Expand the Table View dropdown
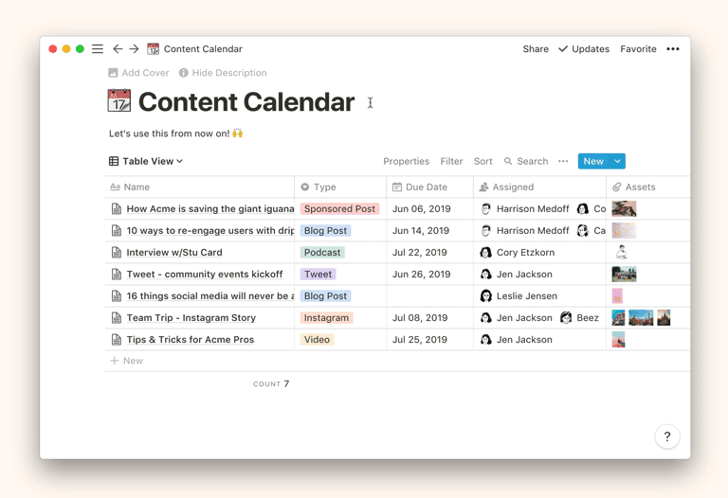728x498 pixels. [x=146, y=162]
